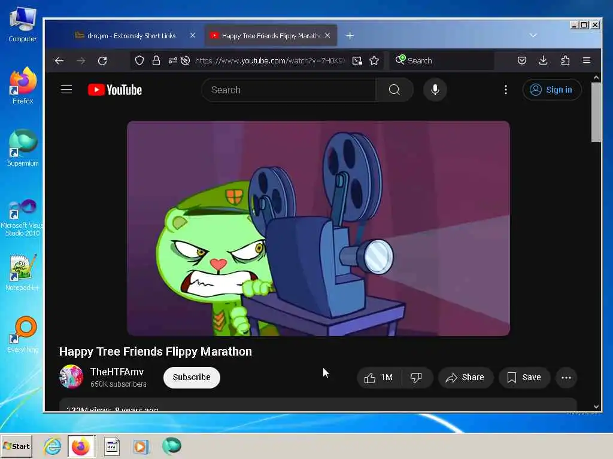Select Firefox desktop shortcut
Image resolution: width=613 pixels, height=459 pixels.
23,86
